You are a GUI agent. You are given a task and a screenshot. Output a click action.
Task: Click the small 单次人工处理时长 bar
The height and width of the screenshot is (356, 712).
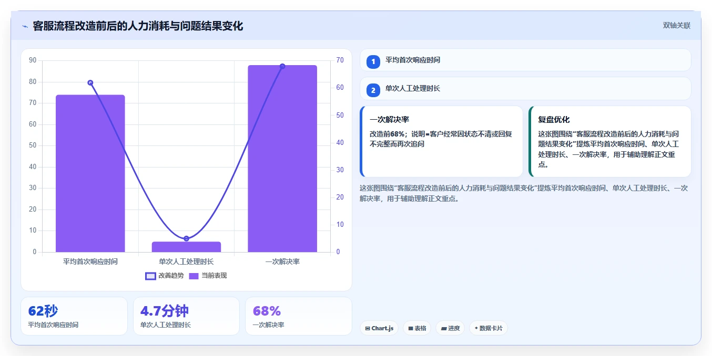point(186,247)
